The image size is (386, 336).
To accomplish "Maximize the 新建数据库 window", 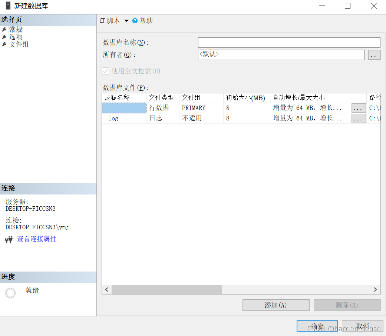I will click(x=347, y=6).
